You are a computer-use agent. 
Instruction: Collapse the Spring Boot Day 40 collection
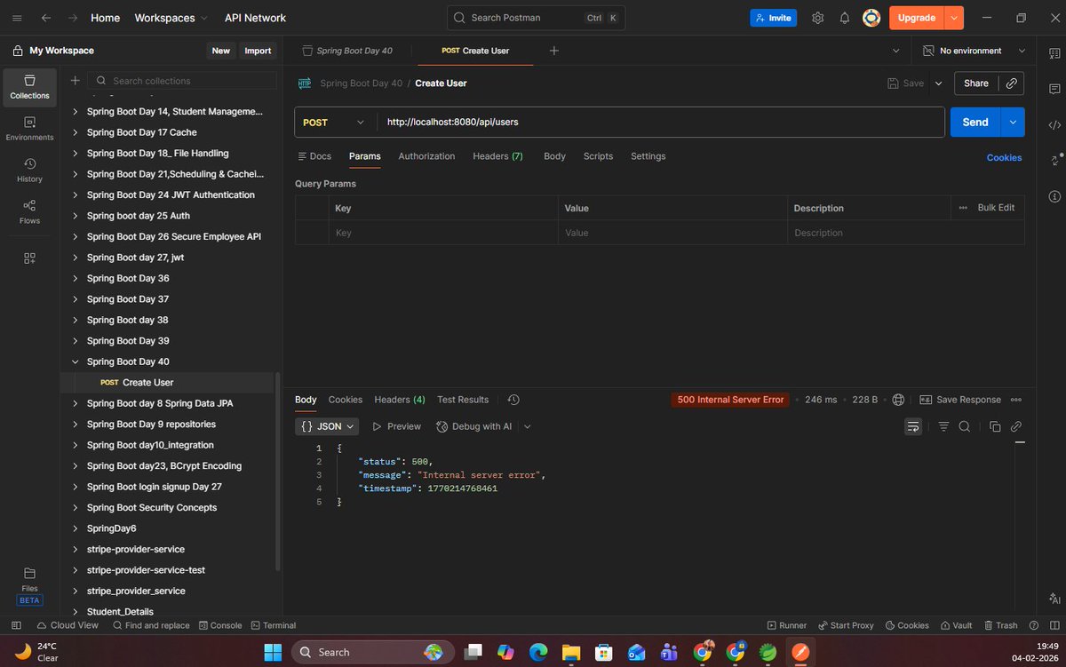coord(75,361)
